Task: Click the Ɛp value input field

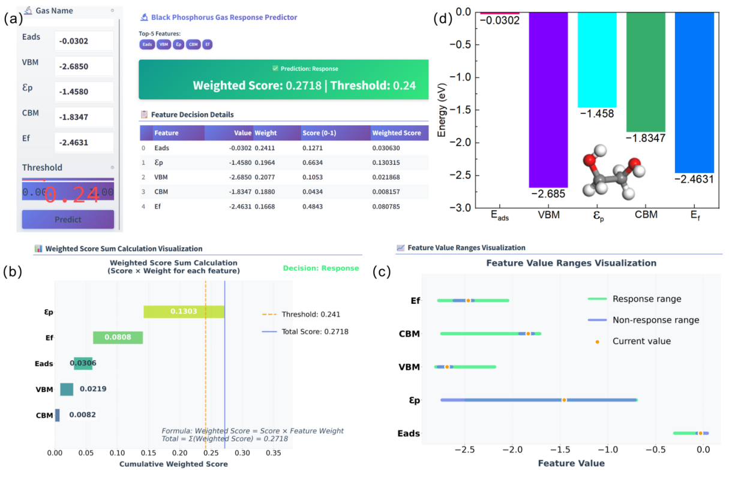Action: tap(83, 92)
